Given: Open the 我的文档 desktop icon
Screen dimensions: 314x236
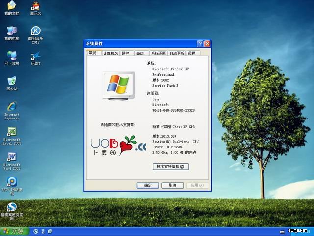Looking at the screenshot, I should 12,8.
